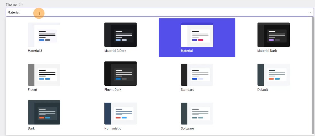Click the Material Dark label text
This screenshot has width=315, height=136.
pos(267,51)
